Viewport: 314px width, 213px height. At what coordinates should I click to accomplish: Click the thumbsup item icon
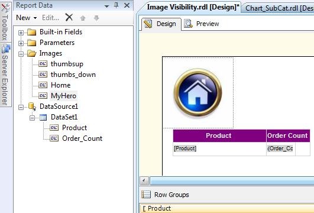43,64
